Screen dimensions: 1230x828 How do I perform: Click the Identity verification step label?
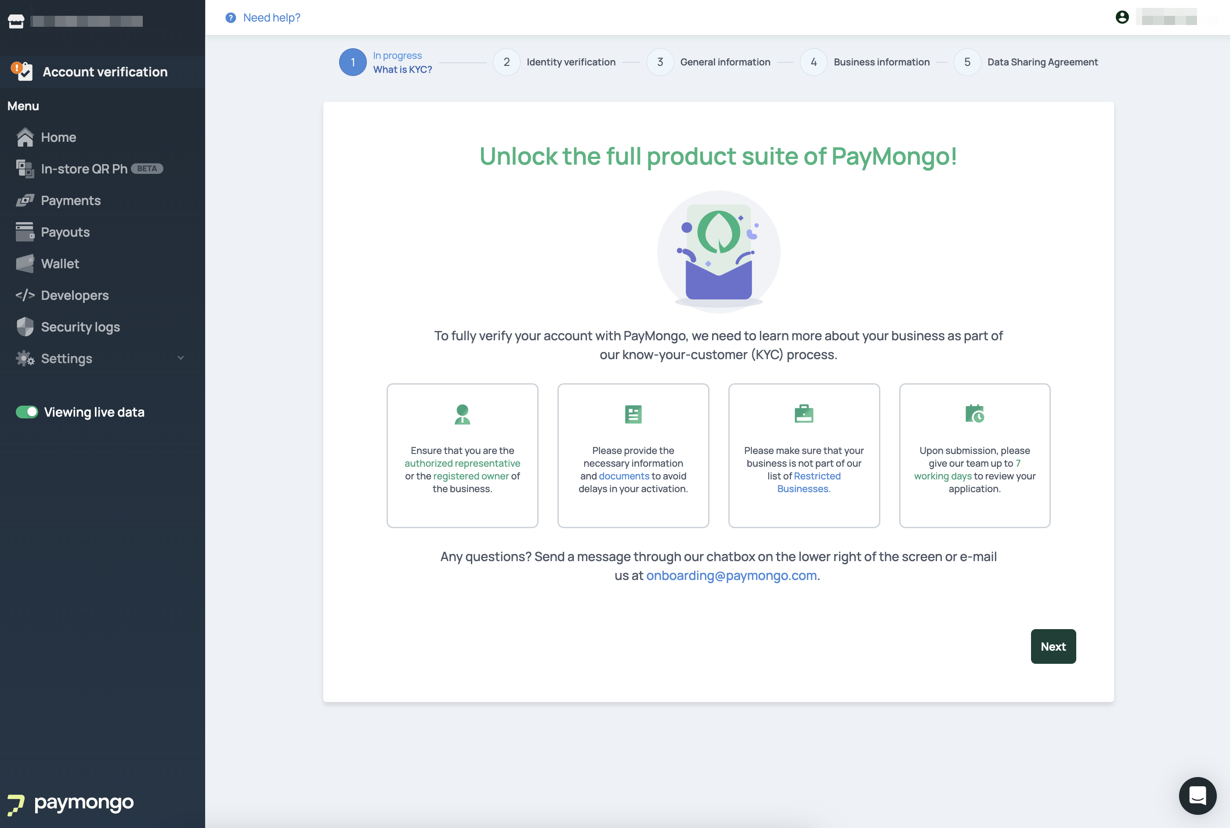(x=571, y=62)
